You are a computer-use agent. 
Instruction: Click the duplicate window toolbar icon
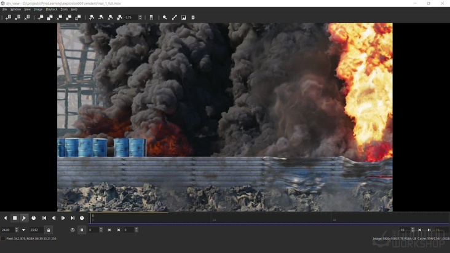[x=17, y=17]
